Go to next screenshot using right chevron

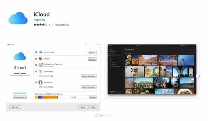pyautogui.click(x=199, y=76)
